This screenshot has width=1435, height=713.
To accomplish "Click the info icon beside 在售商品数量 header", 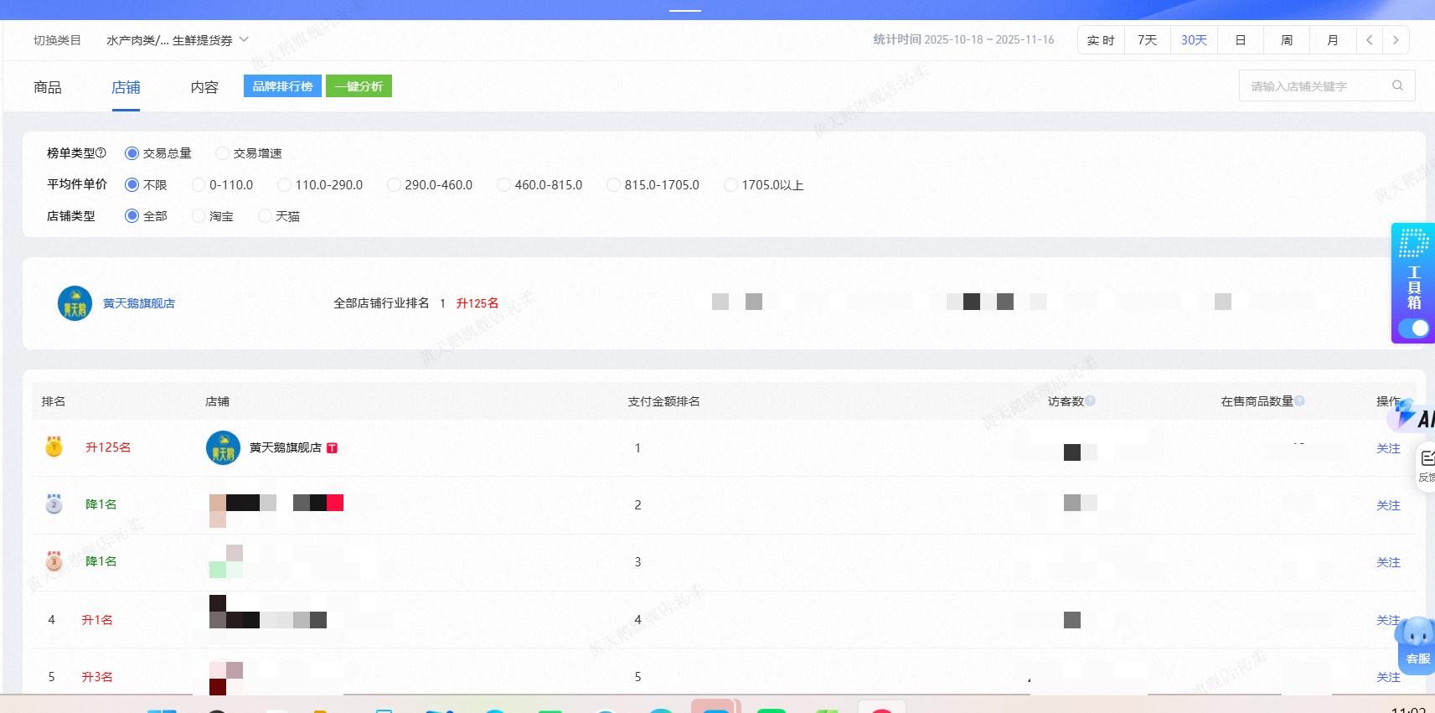I will tap(1299, 401).
